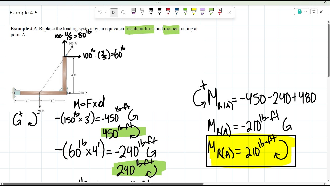Image resolution: width=330 pixels, height=186 pixels.
Task: Click the Example 4-6 page title
Action: [23, 13]
